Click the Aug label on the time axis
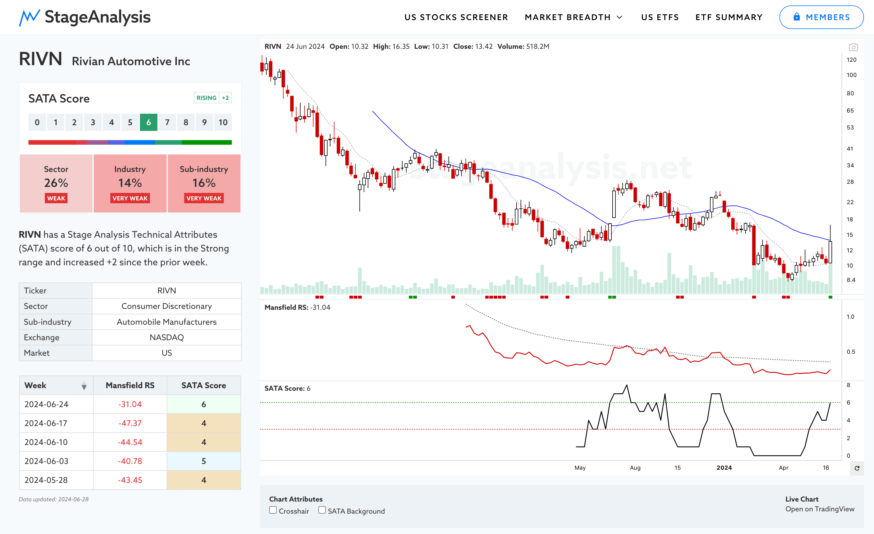874x534 pixels. [635, 468]
